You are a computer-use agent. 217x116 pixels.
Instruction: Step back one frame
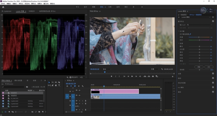(x=128, y=76)
